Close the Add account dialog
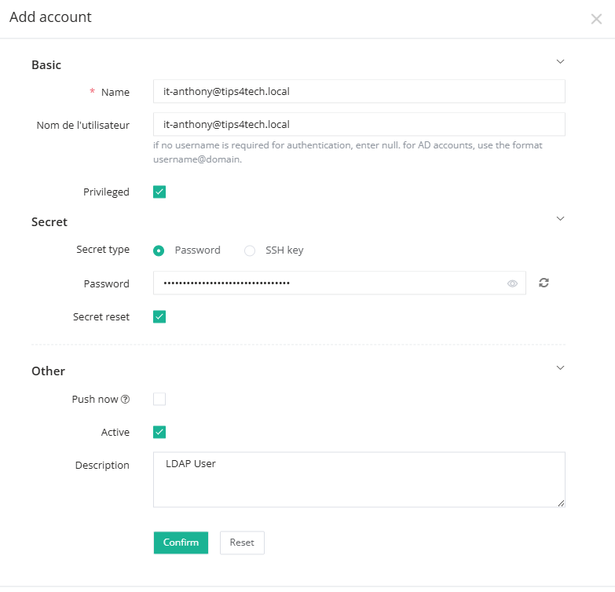 pyautogui.click(x=596, y=19)
